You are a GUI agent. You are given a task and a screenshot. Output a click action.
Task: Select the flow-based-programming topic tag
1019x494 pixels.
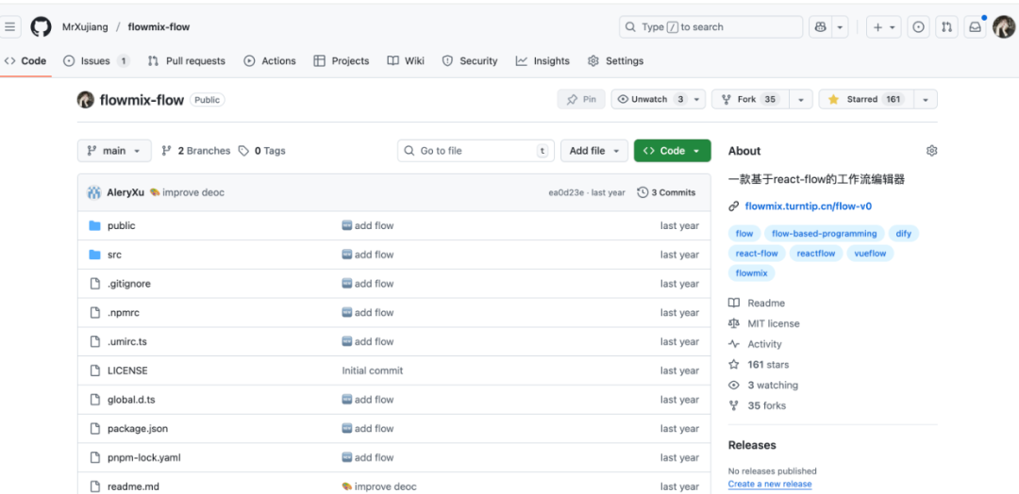pyautogui.click(x=824, y=234)
